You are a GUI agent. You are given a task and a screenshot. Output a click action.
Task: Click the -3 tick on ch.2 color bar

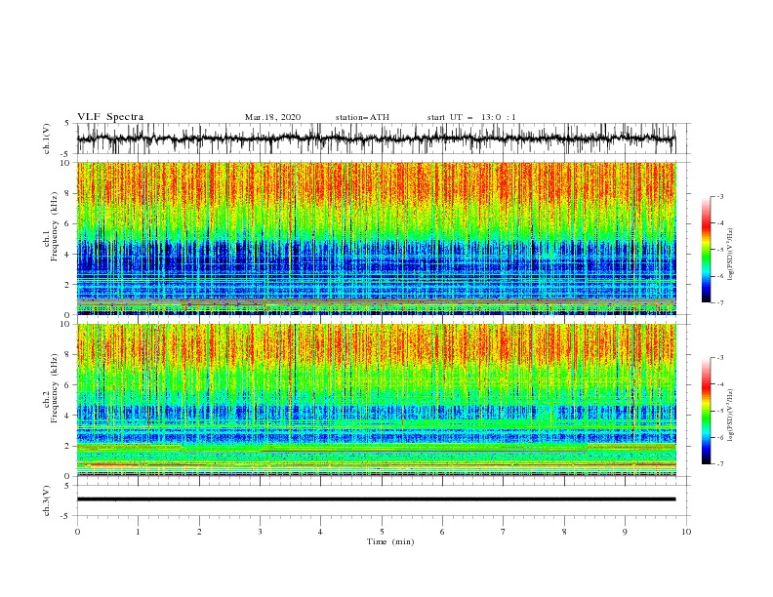[x=720, y=358]
